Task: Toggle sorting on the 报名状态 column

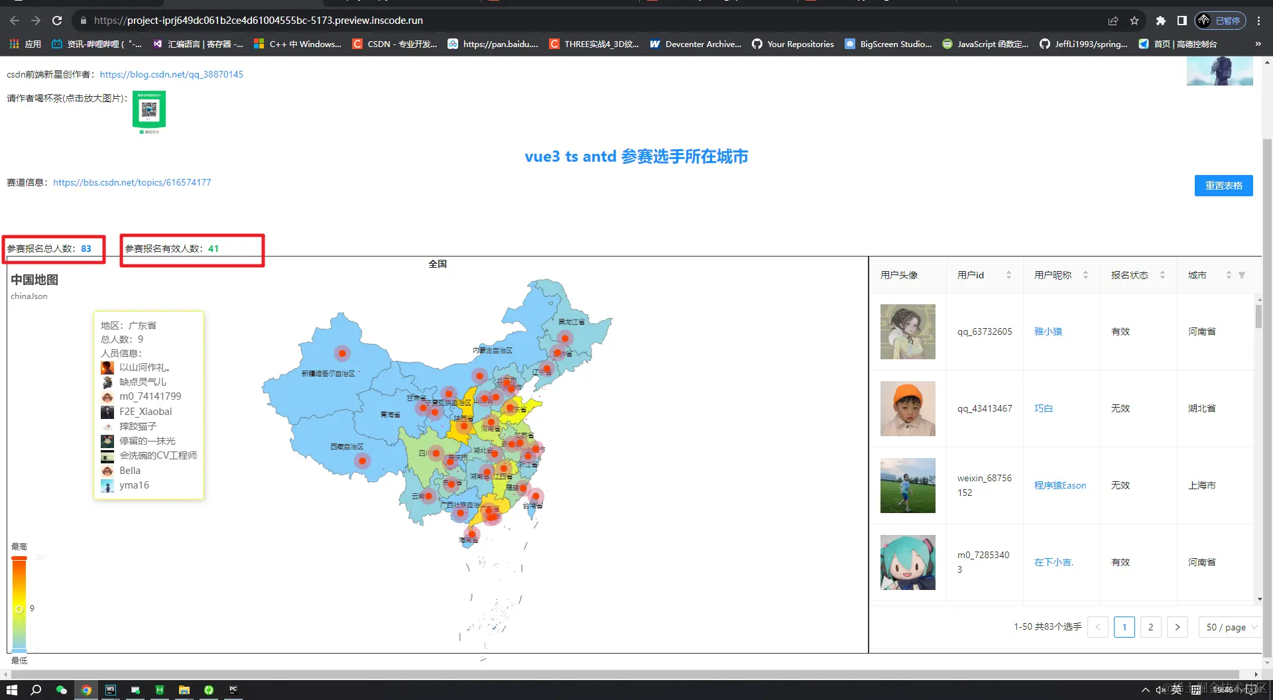Action: tap(1162, 274)
